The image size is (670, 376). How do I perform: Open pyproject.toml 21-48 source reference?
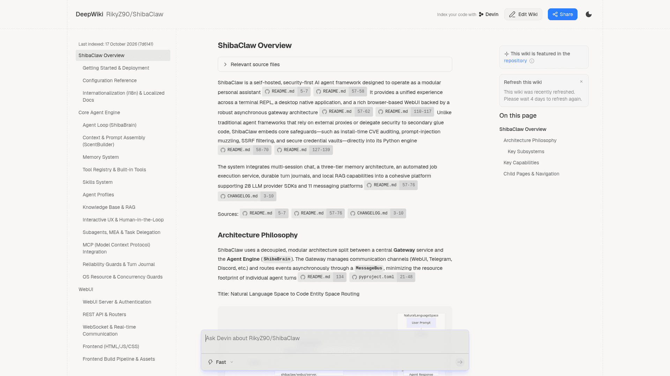[x=382, y=277]
